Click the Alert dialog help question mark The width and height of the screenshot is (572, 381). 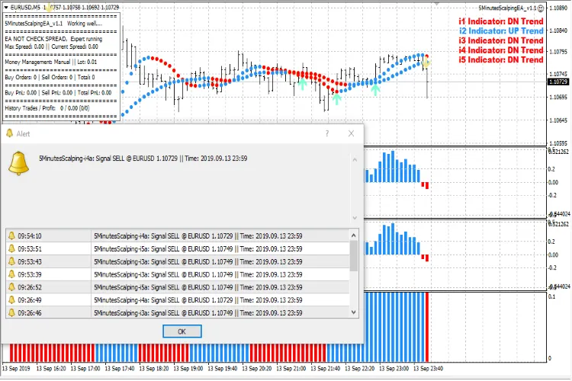pos(326,133)
